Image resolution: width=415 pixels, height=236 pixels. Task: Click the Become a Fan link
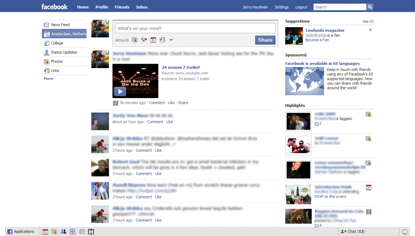click(x=317, y=40)
